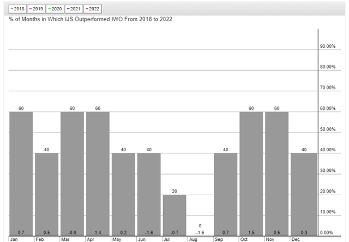Click the Feb axis label
Screen dimensions: 349x242
point(40,239)
